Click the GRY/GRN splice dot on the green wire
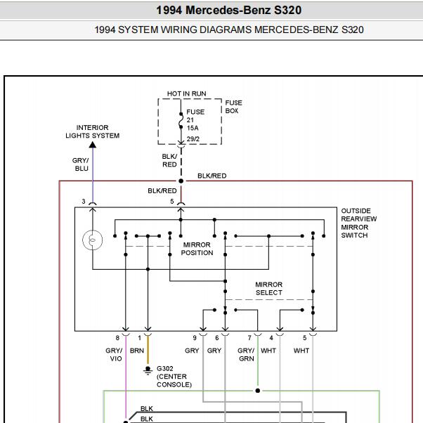423x423 pixels. tap(258, 391)
